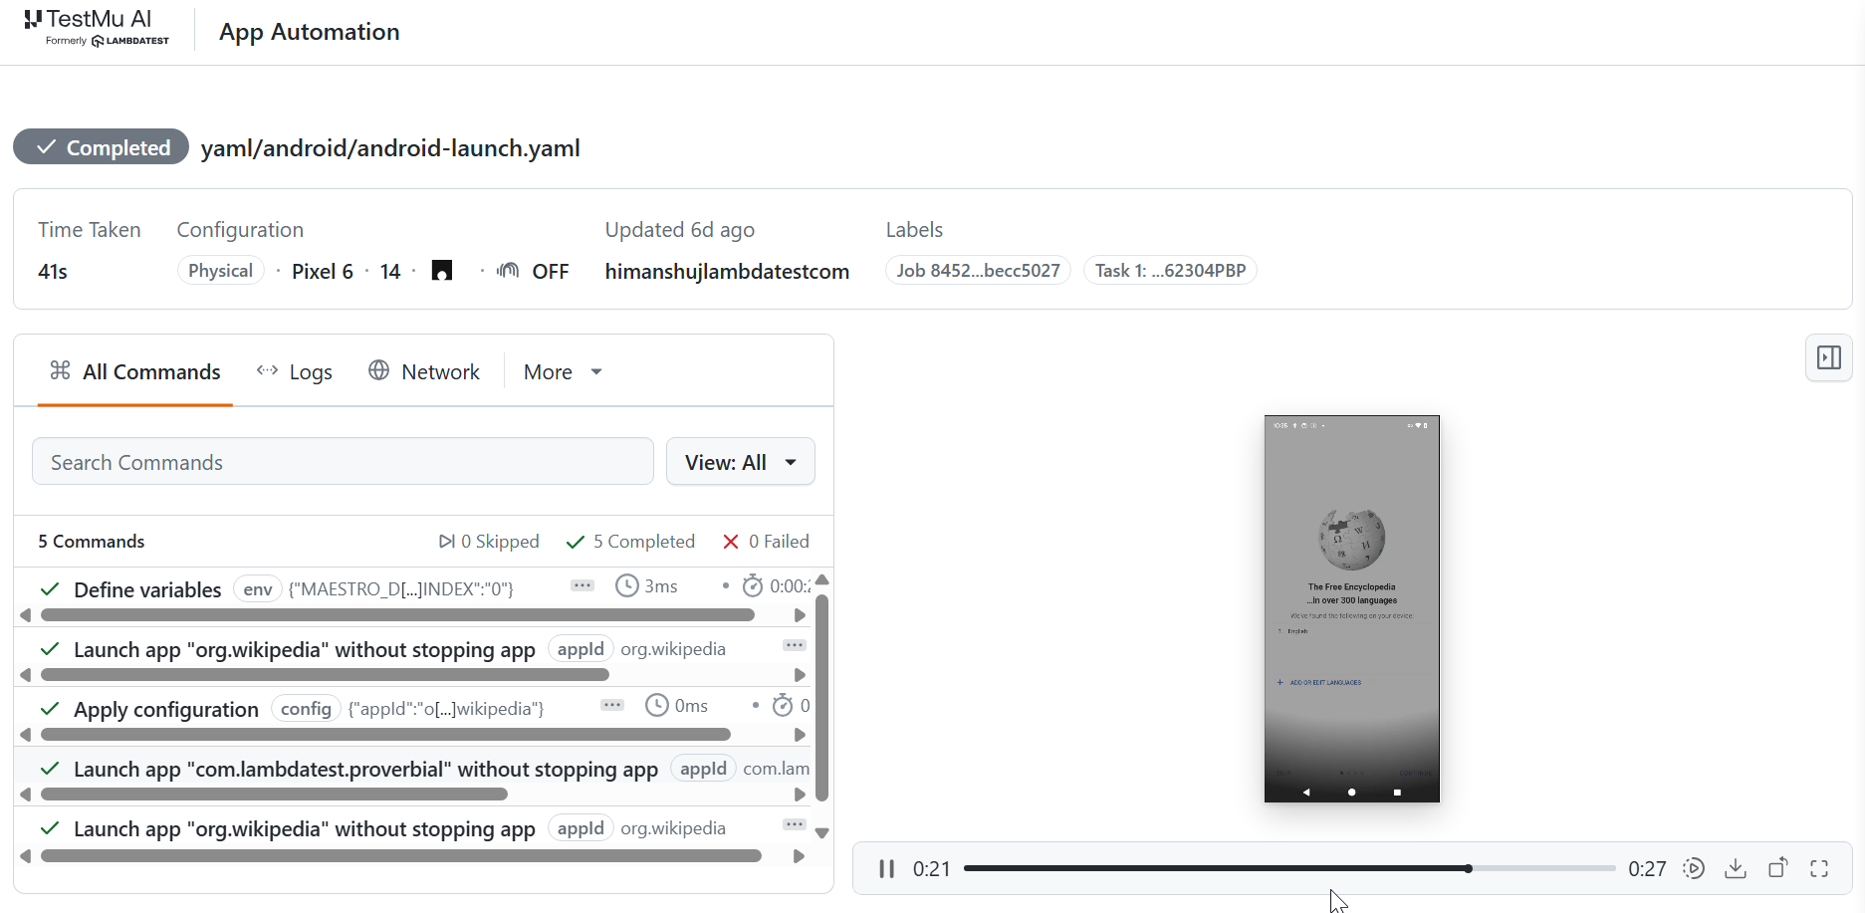Click the Physical device tag
This screenshot has height=913, width=1865.
(220, 271)
